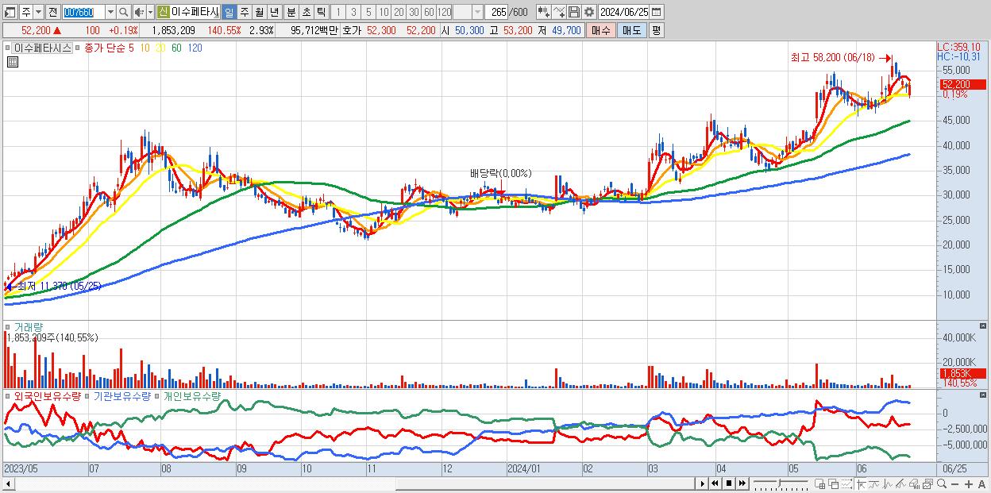Screen dimensions: 991x493
Task: Click the eraser tool icon at bottom
Action: tap(914, 483)
